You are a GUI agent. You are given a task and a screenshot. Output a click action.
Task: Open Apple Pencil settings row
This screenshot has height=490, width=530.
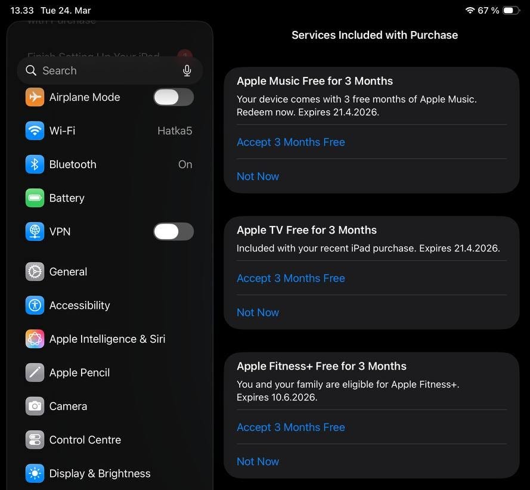(x=110, y=373)
